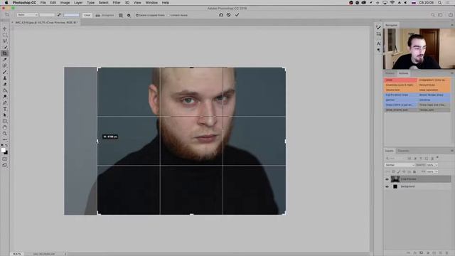Open the Filter menu
This screenshot has height=256, width=455.
pos(117,3)
